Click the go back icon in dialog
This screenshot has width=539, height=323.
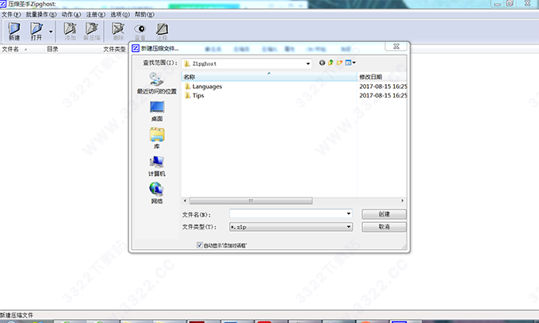click(x=322, y=63)
